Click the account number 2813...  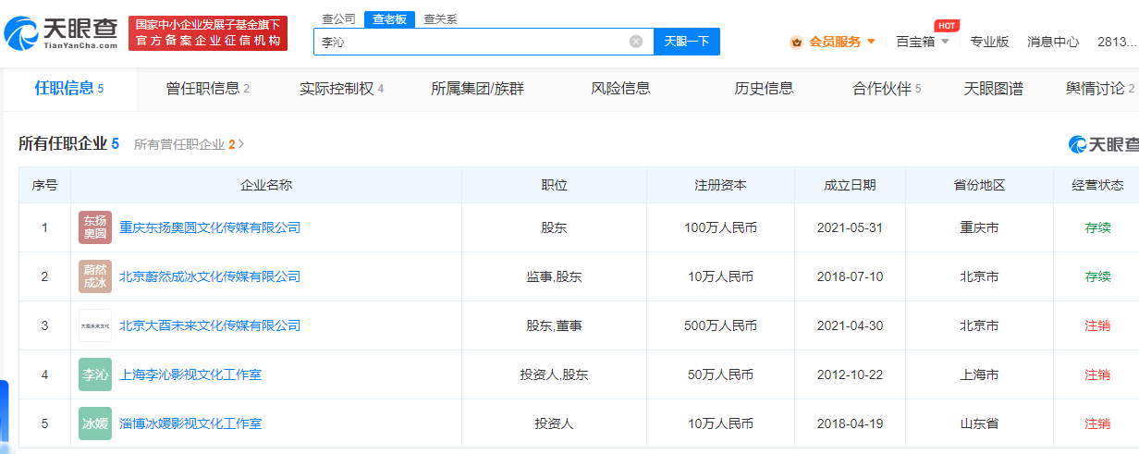point(1117,42)
